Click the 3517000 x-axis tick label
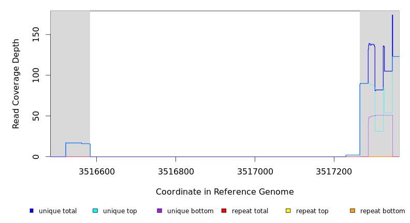410x223 pixels. [255, 171]
